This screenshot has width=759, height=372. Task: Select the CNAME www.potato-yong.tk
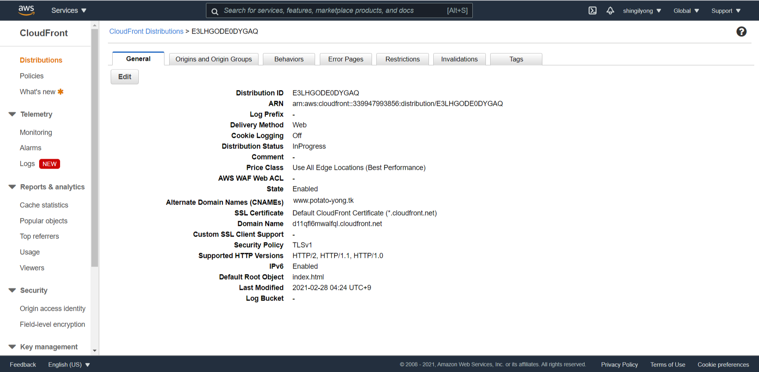323,200
